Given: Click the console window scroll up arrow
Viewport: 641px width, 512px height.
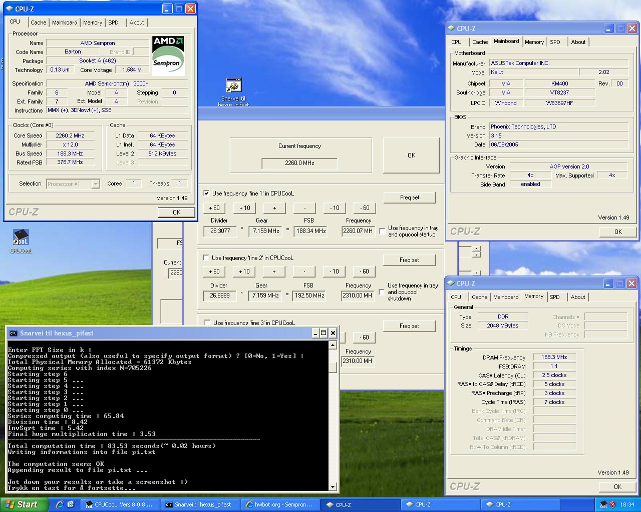Looking at the screenshot, I should [x=333, y=345].
